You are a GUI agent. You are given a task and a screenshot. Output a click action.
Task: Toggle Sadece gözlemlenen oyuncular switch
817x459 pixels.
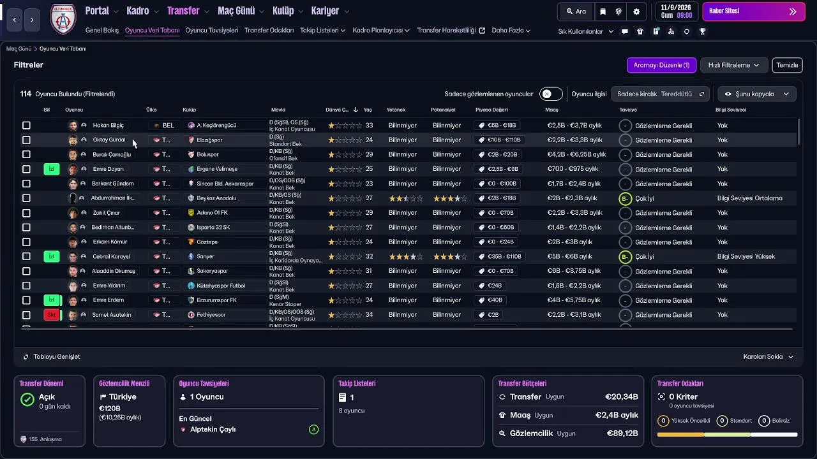click(551, 94)
